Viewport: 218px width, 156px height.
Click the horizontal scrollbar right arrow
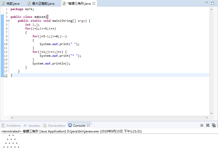(207, 118)
